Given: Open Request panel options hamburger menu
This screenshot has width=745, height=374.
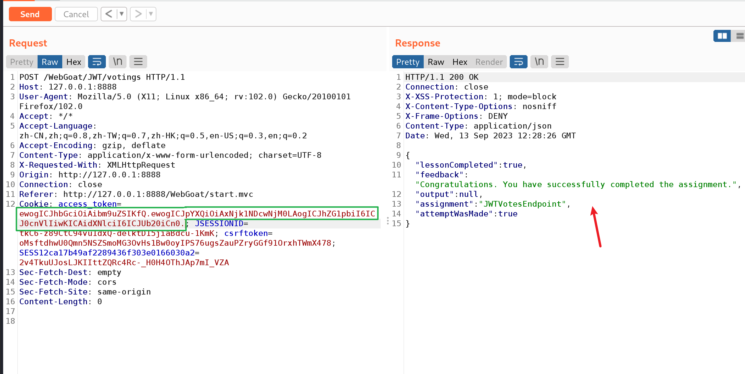Looking at the screenshot, I should [138, 62].
